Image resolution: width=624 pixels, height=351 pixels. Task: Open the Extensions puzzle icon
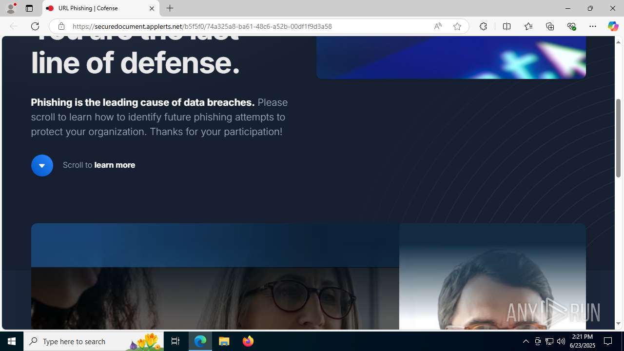(x=483, y=26)
